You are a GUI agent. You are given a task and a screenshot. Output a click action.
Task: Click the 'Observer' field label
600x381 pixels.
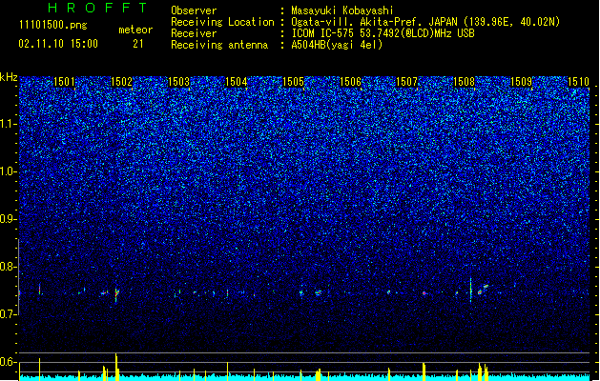194,10
